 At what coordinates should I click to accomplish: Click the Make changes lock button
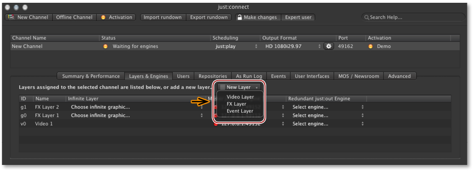258,17
